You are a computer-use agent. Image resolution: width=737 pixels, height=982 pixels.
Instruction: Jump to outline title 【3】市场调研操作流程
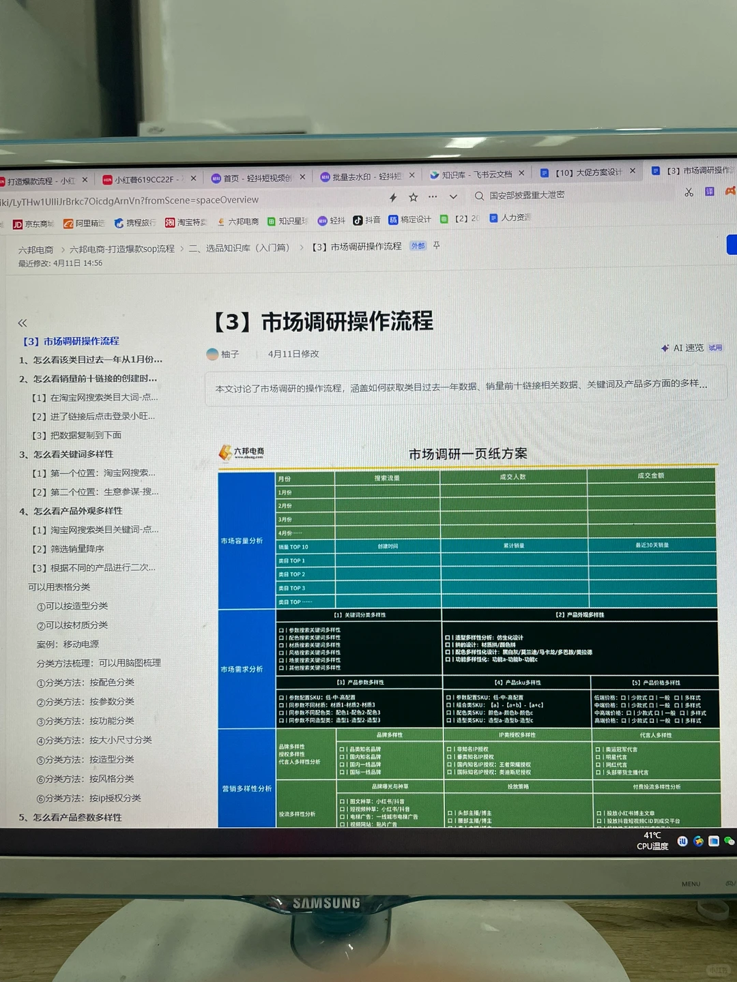(x=71, y=341)
